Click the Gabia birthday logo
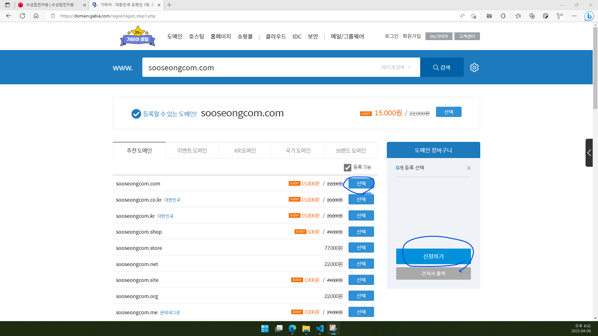The image size is (598, 336). 138,36
